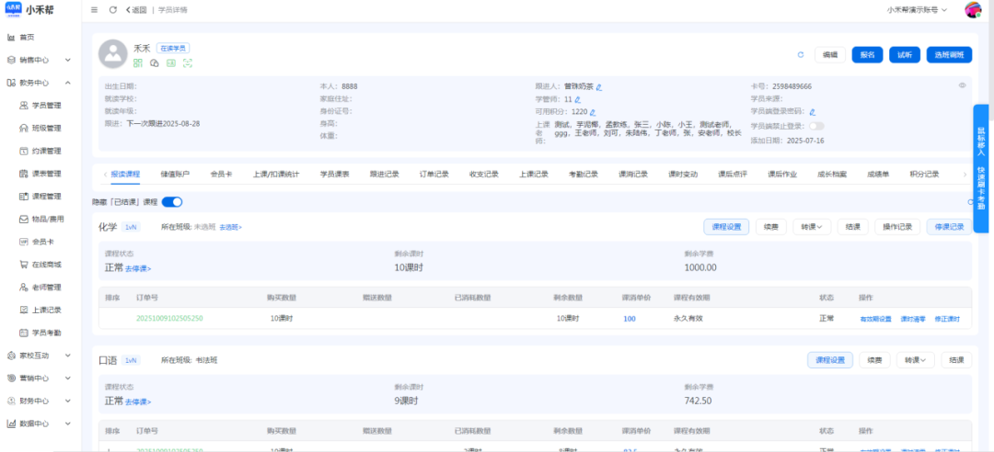
Task: Click the 去选班 link for 化学
Action: (x=230, y=227)
